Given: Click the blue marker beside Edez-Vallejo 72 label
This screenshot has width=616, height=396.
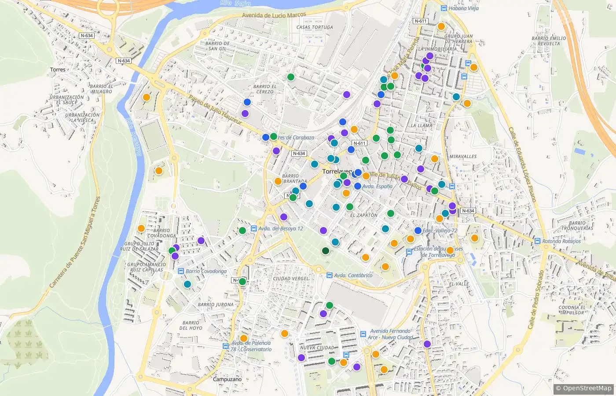Looking at the screenshot, I should tap(418, 231).
